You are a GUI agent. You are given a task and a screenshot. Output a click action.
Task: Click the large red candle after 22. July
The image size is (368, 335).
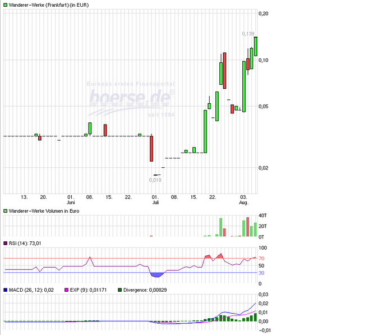pos(224,71)
